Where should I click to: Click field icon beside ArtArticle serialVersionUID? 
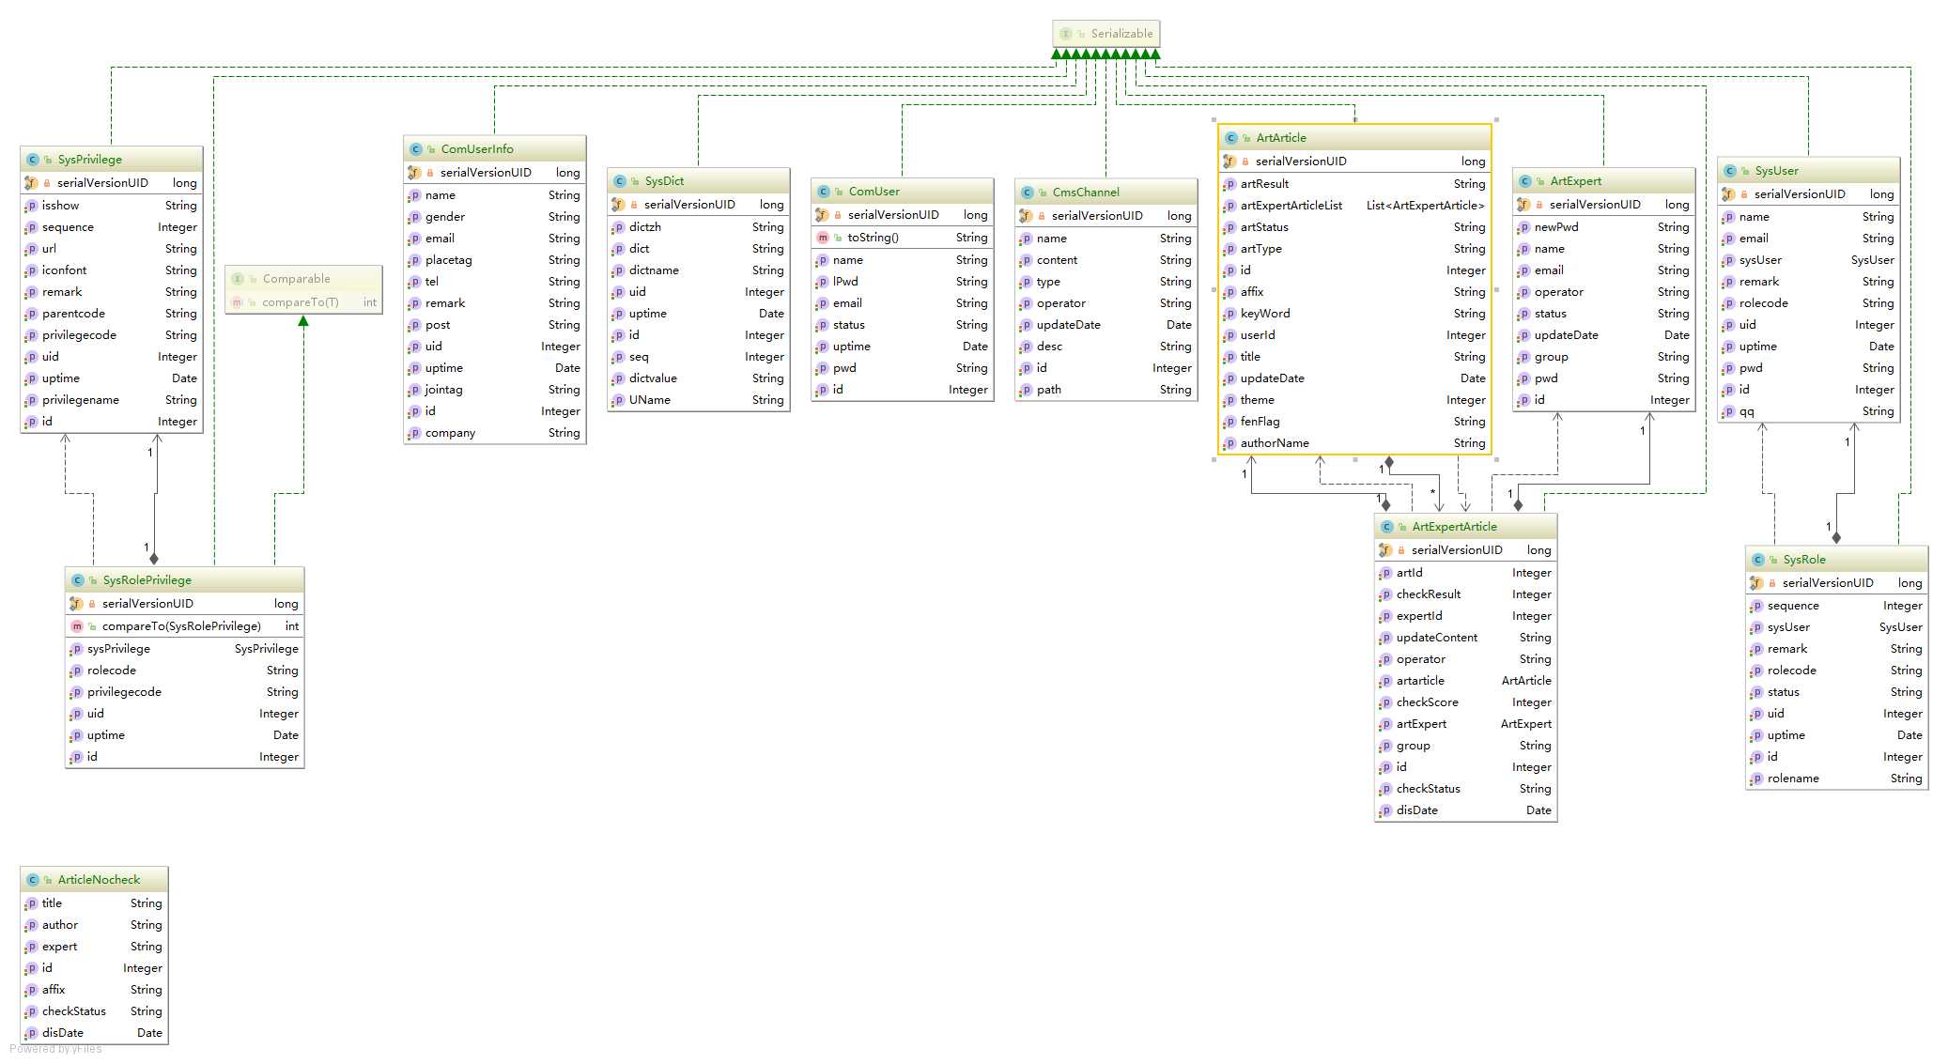coord(1229,162)
